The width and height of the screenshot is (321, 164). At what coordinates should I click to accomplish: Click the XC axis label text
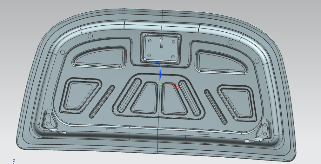[176, 88]
